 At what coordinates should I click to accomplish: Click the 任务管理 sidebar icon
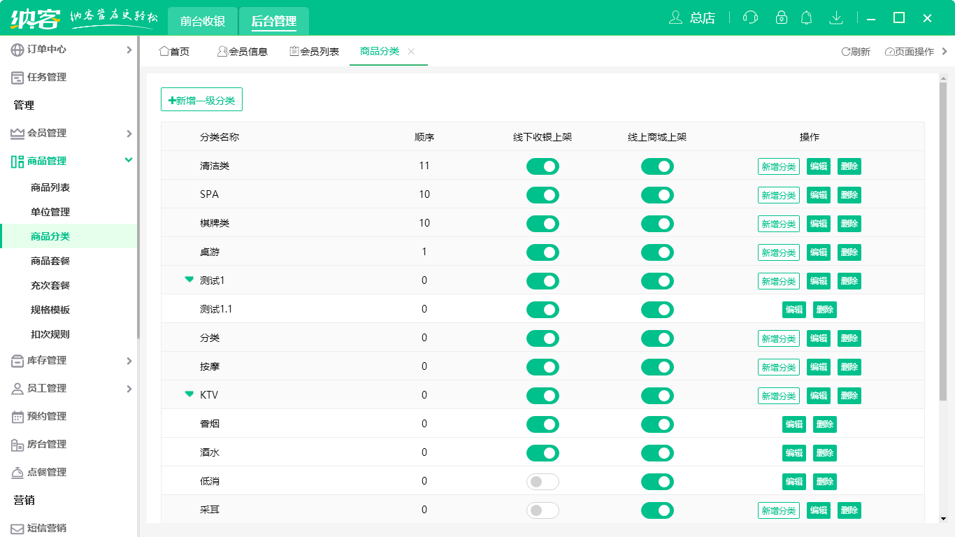point(17,78)
